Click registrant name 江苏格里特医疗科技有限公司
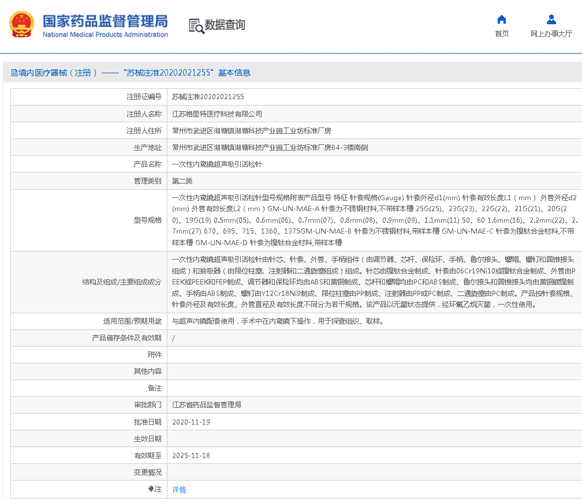 tap(217, 114)
